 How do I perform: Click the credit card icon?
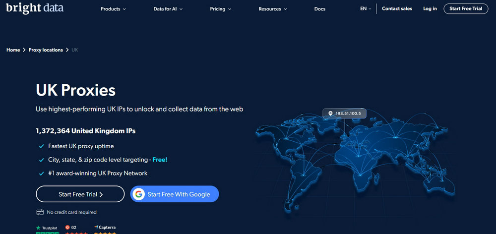point(40,212)
